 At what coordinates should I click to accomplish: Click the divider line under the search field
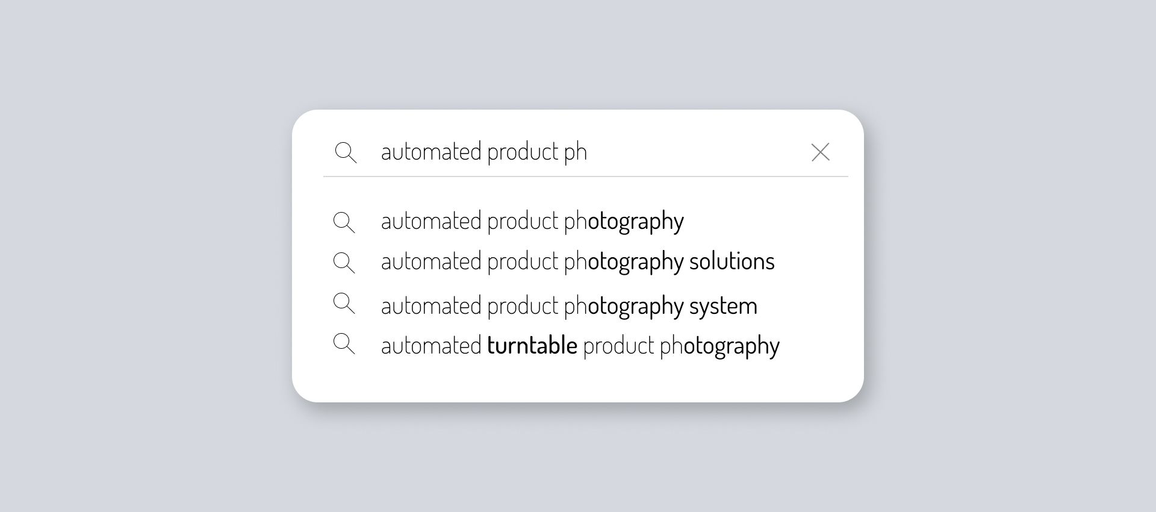tap(586, 176)
